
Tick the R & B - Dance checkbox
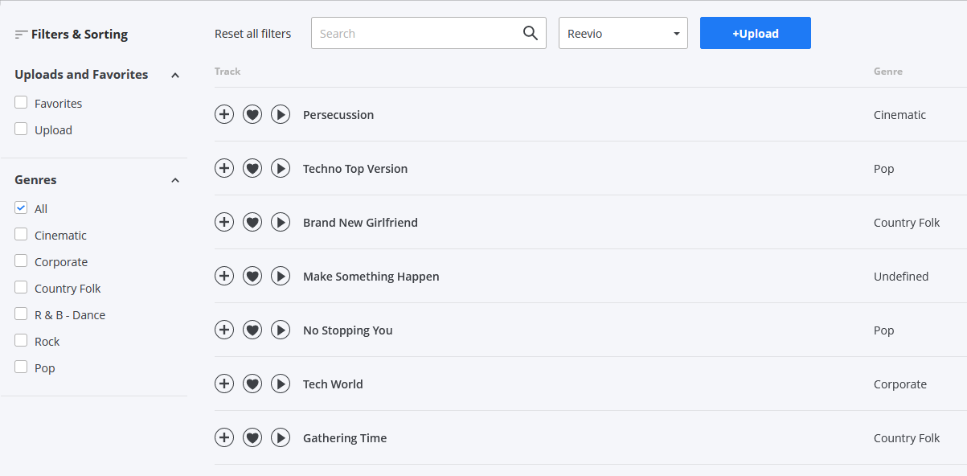pyautogui.click(x=21, y=314)
